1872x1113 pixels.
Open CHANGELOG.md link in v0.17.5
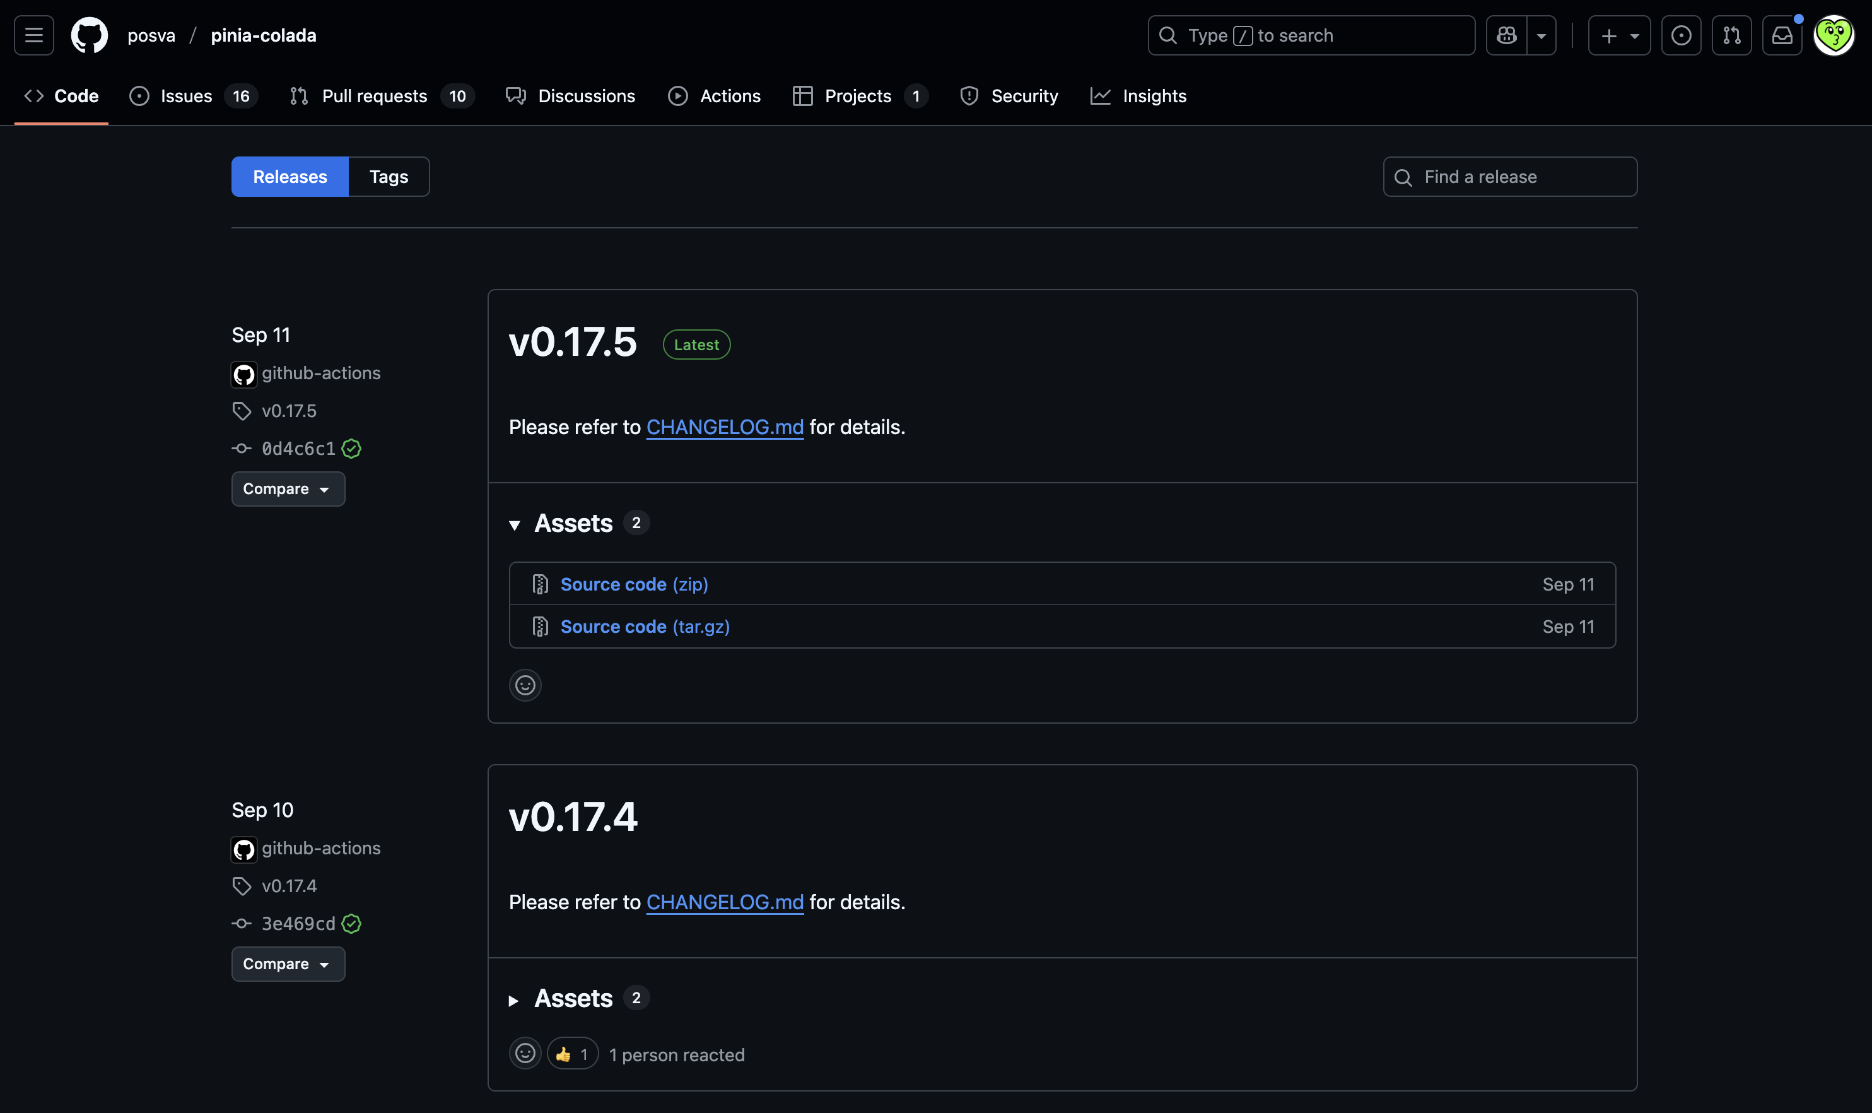pyautogui.click(x=725, y=427)
